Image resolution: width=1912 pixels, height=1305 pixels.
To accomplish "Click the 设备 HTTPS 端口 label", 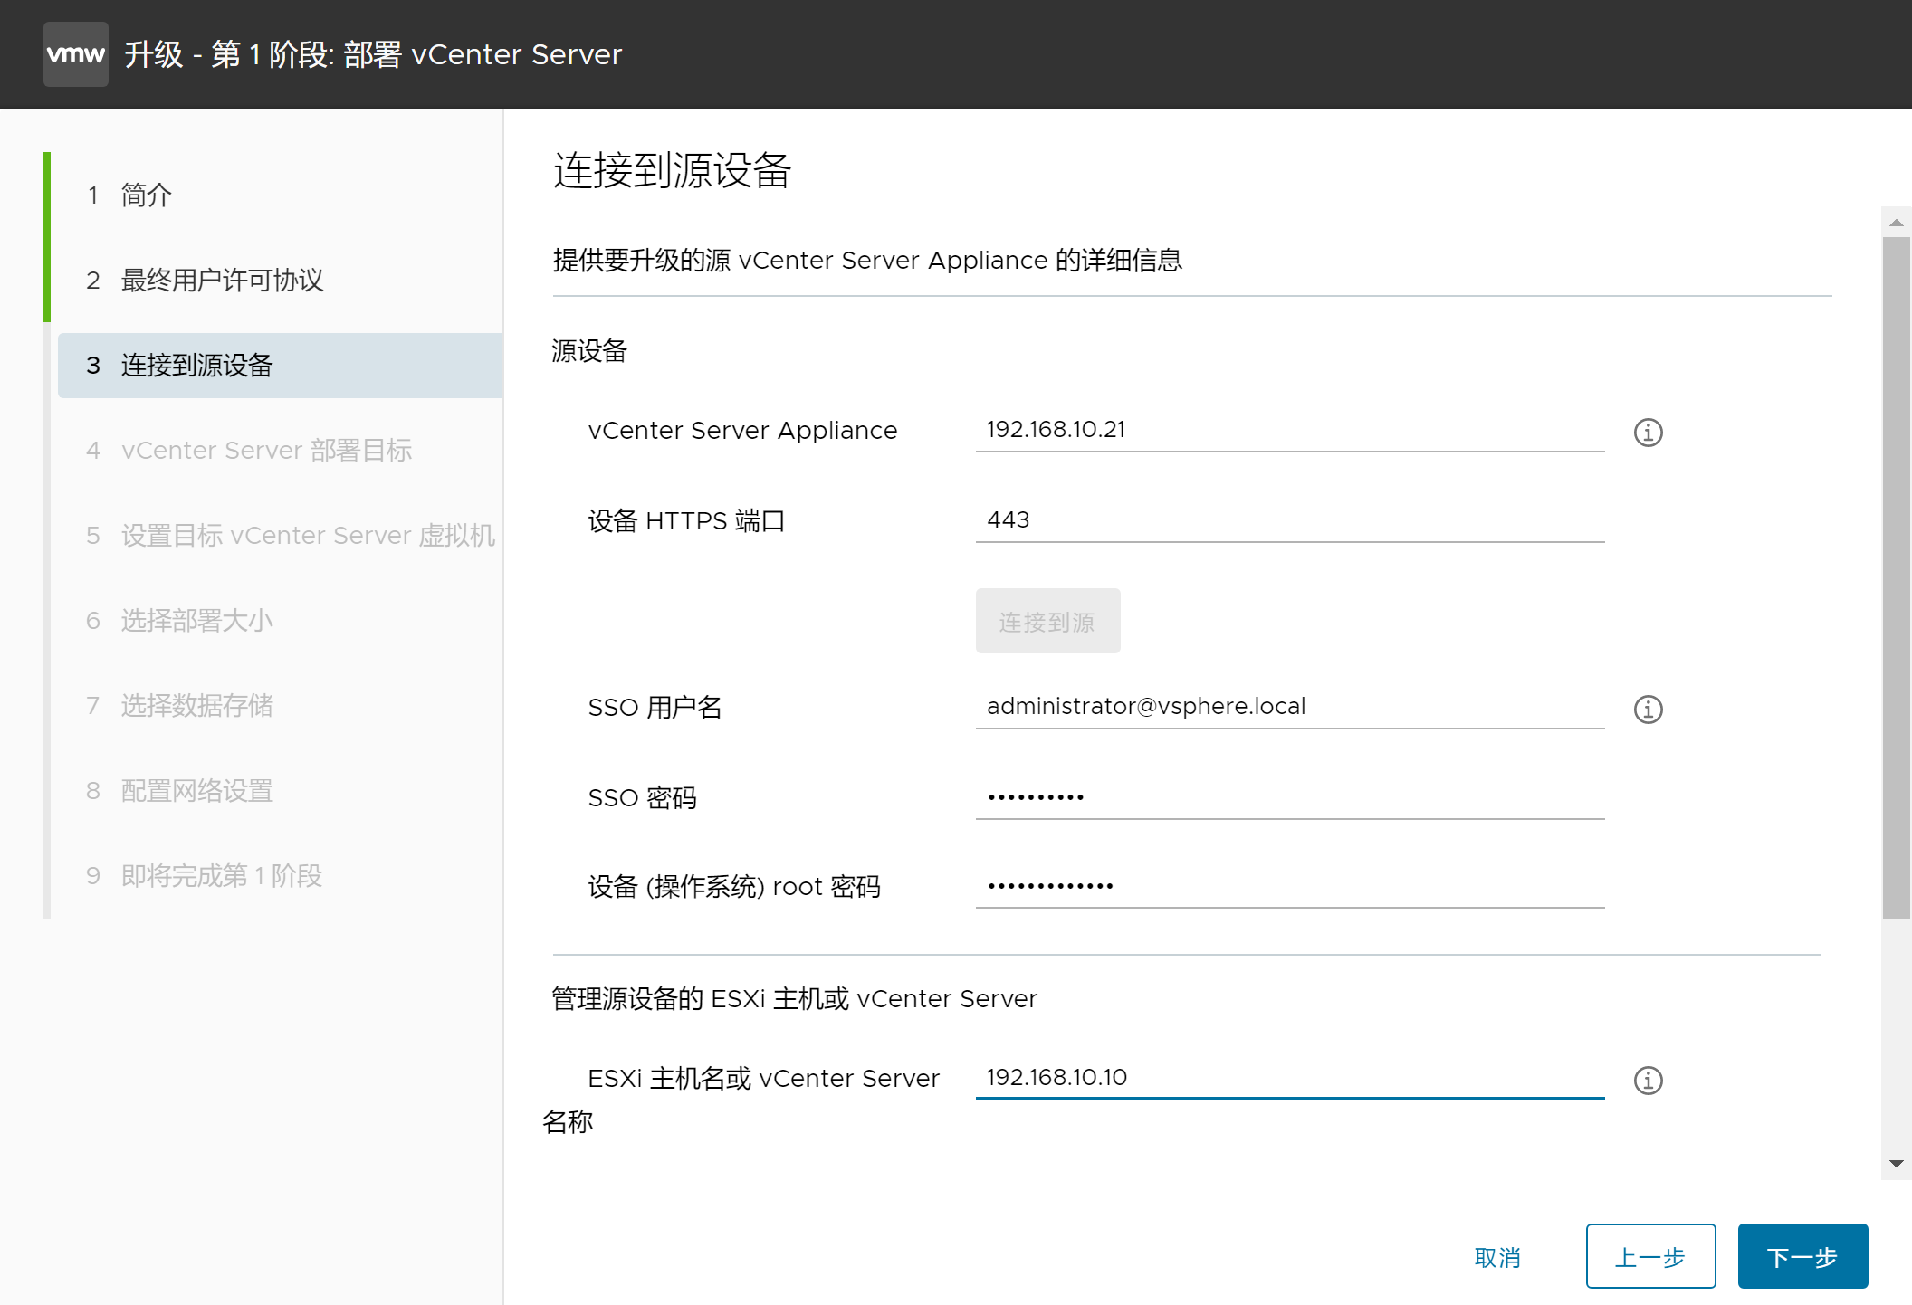I will point(686,521).
